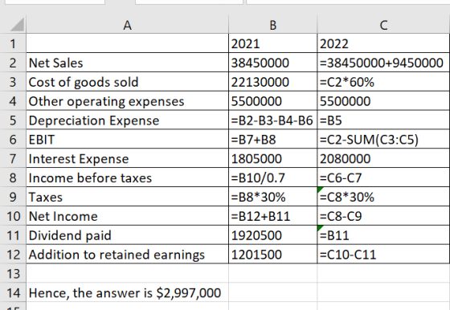This screenshot has height=310, width=450.
Task: Click the 5500000 cell in column B
Action: click(273, 101)
